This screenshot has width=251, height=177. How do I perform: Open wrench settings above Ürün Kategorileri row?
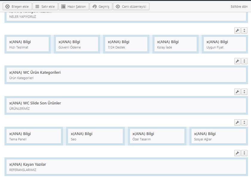[x=237, y=61]
